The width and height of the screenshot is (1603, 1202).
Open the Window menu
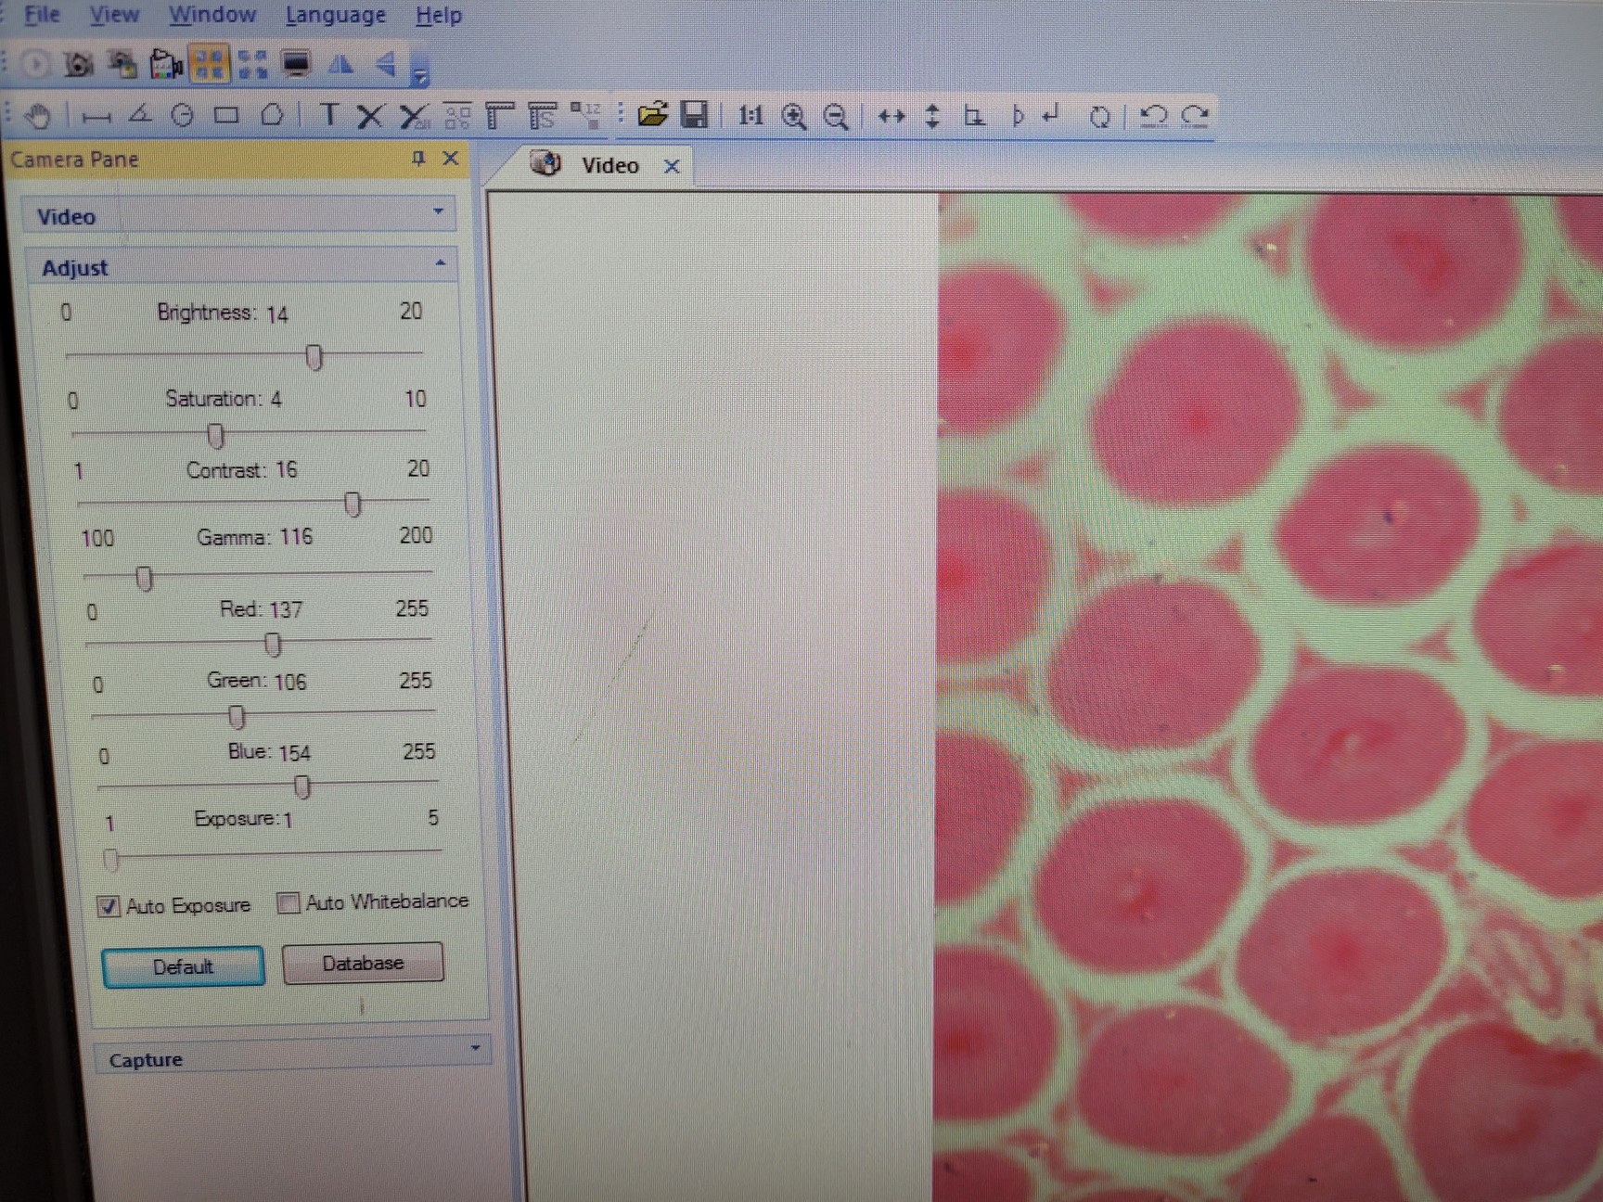(212, 15)
